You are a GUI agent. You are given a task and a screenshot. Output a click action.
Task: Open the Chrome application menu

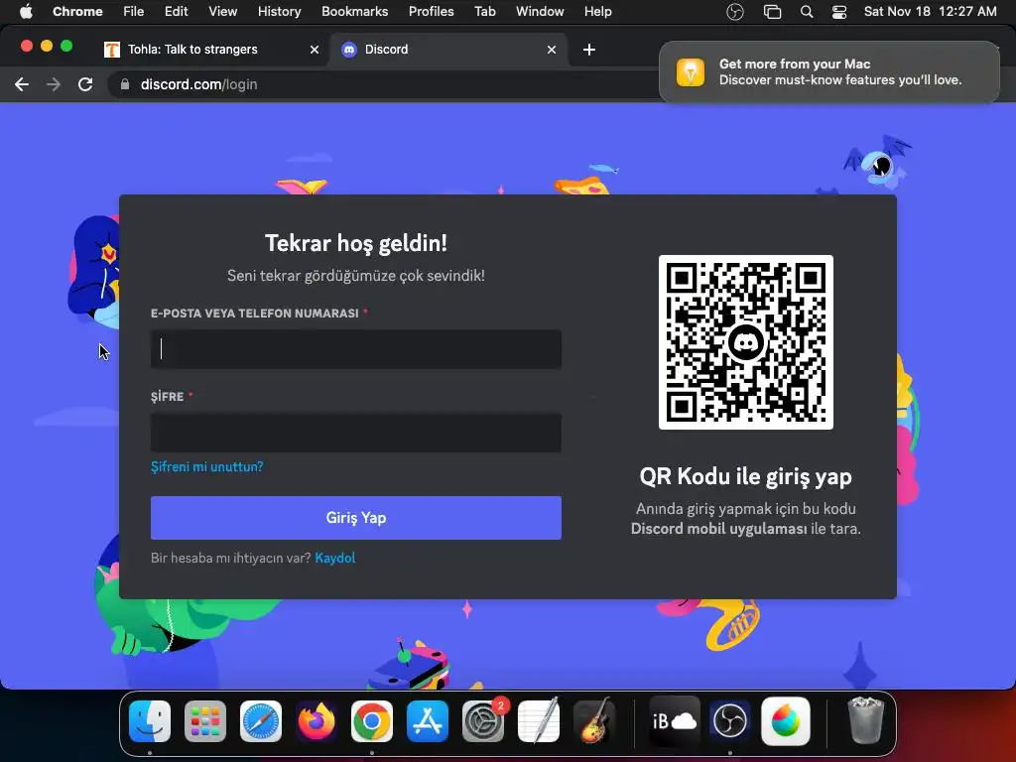point(77,11)
